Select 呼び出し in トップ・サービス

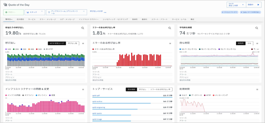[142, 89]
